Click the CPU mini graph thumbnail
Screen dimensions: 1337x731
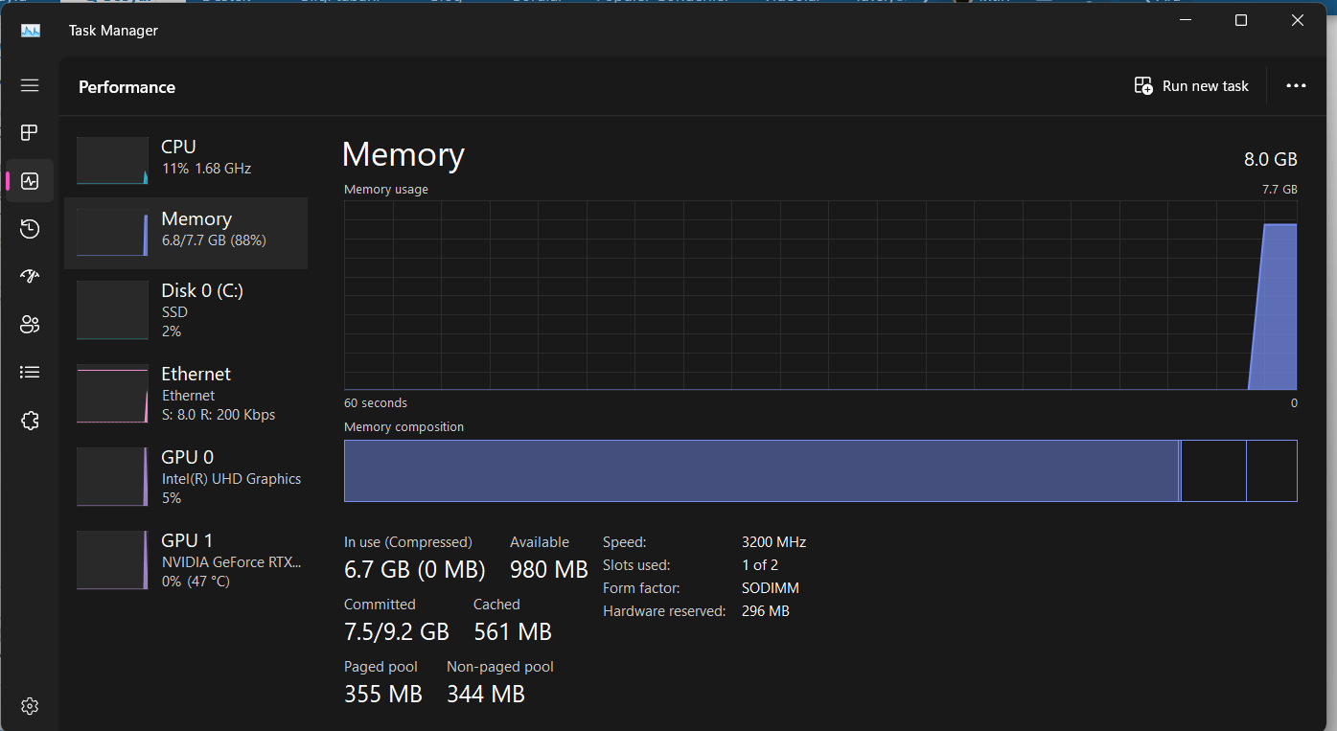tap(112, 160)
